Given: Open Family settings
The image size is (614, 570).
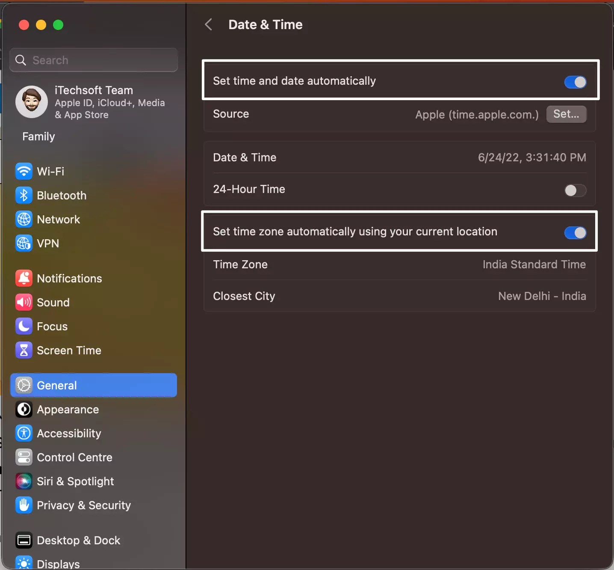Looking at the screenshot, I should (x=38, y=136).
